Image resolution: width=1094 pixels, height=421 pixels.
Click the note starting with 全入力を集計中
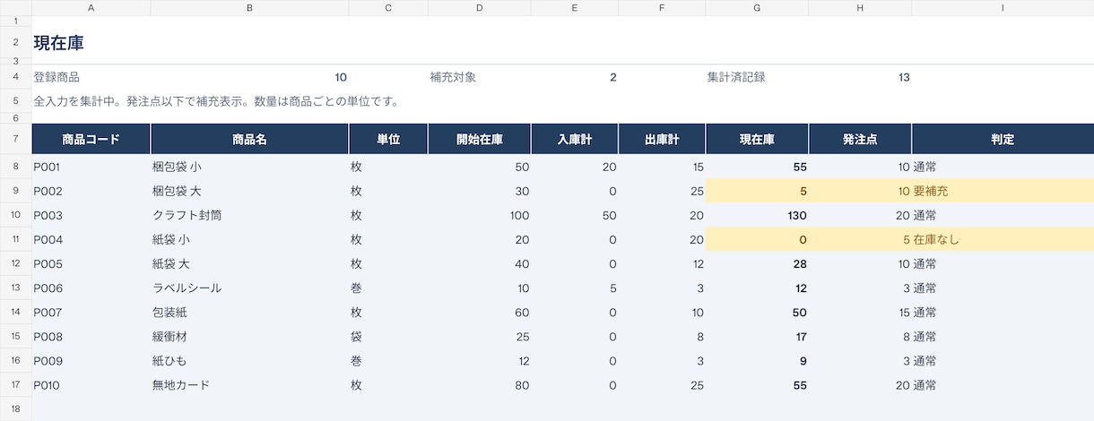(216, 101)
